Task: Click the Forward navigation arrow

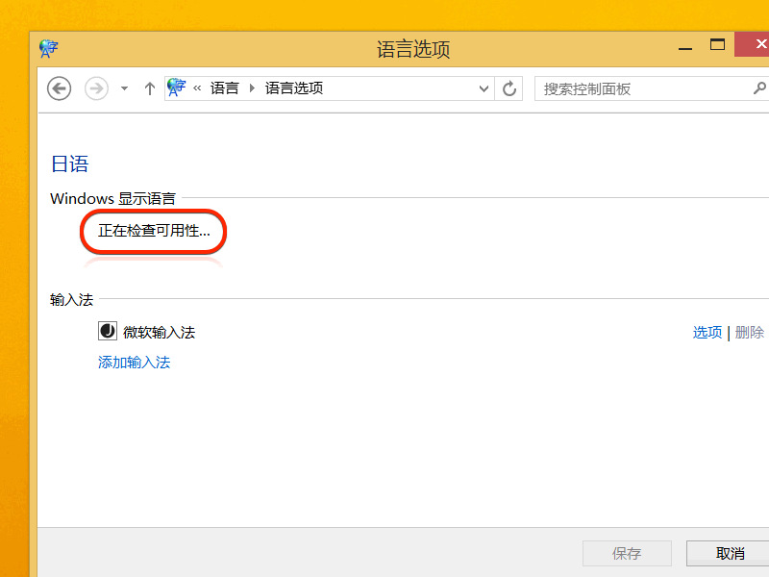Action: pos(96,88)
